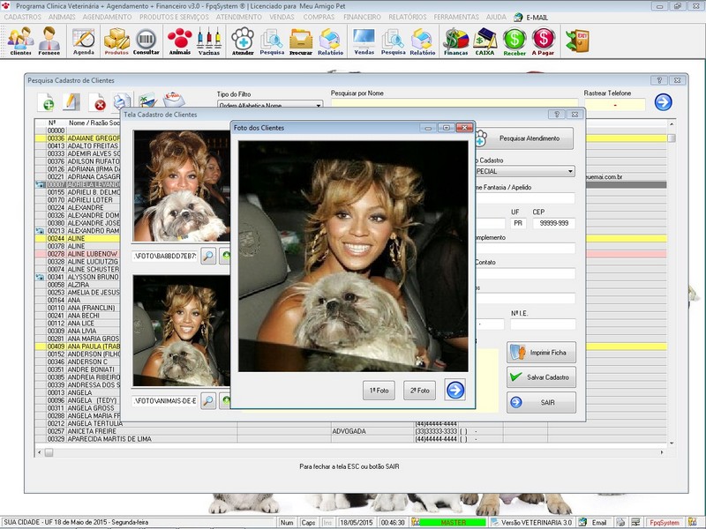The width and height of the screenshot is (706, 529).
Task: Open the Vacinas syringes icon
Action: click(x=209, y=41)
